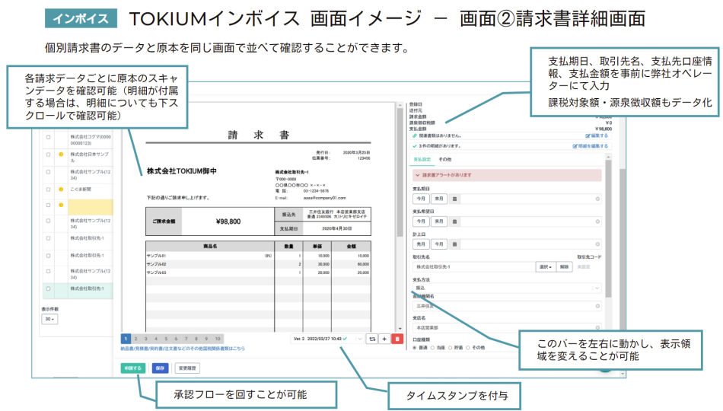This screenshot has width=723, height=411.
Task: Open the Ver. 2 2022/03/27 version dropdown
Action: coord(327,339)
